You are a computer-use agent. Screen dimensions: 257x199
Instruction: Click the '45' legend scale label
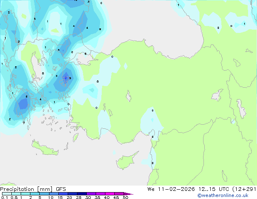click(x=116, y=197)
